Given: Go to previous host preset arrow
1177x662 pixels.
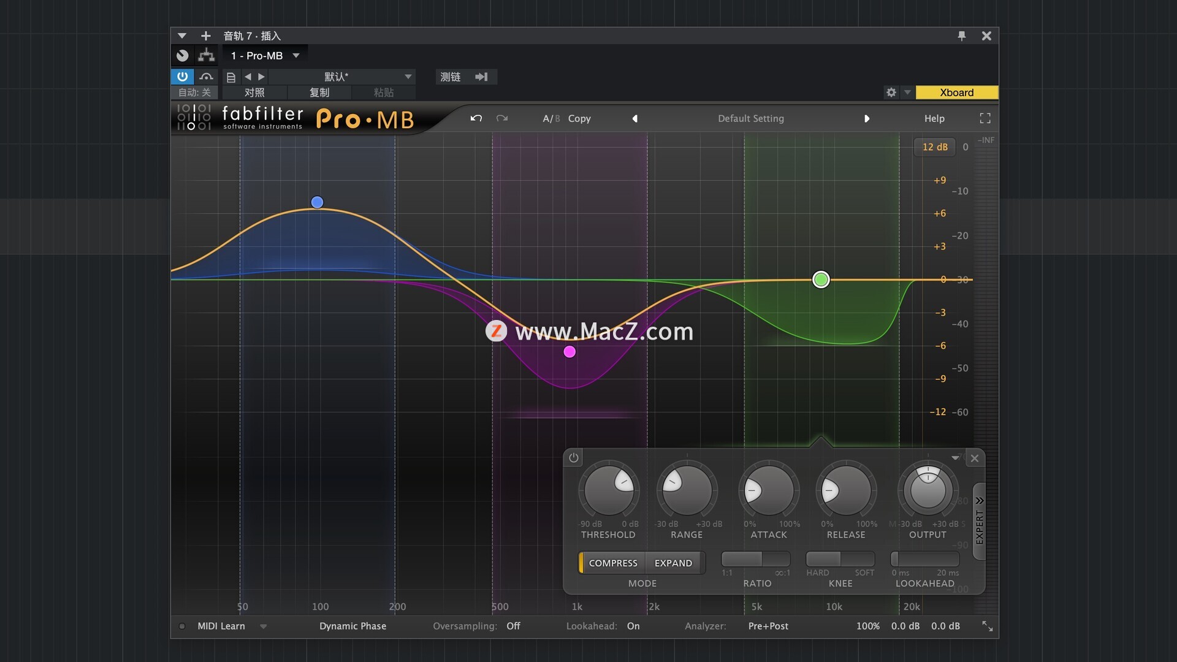Looking at the screenshot, I should coord(248,77).
